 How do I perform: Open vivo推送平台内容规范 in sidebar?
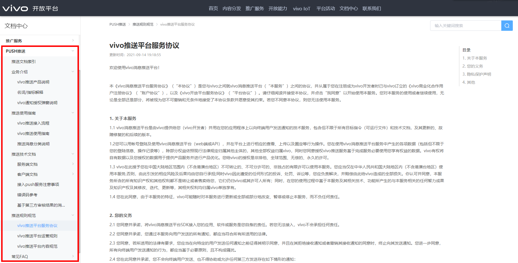point(37,246)
